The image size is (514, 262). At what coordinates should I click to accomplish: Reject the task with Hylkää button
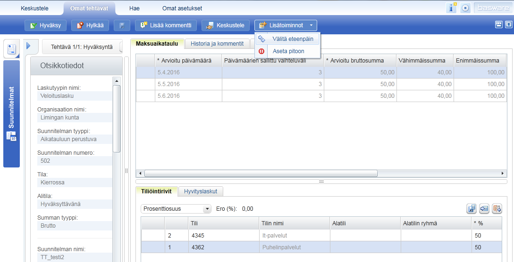click(x=90, y=25)
